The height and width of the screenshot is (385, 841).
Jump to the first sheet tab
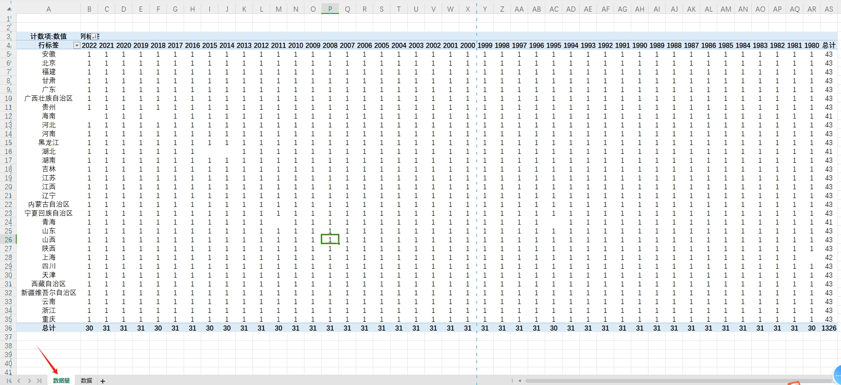tap(9, 381)
